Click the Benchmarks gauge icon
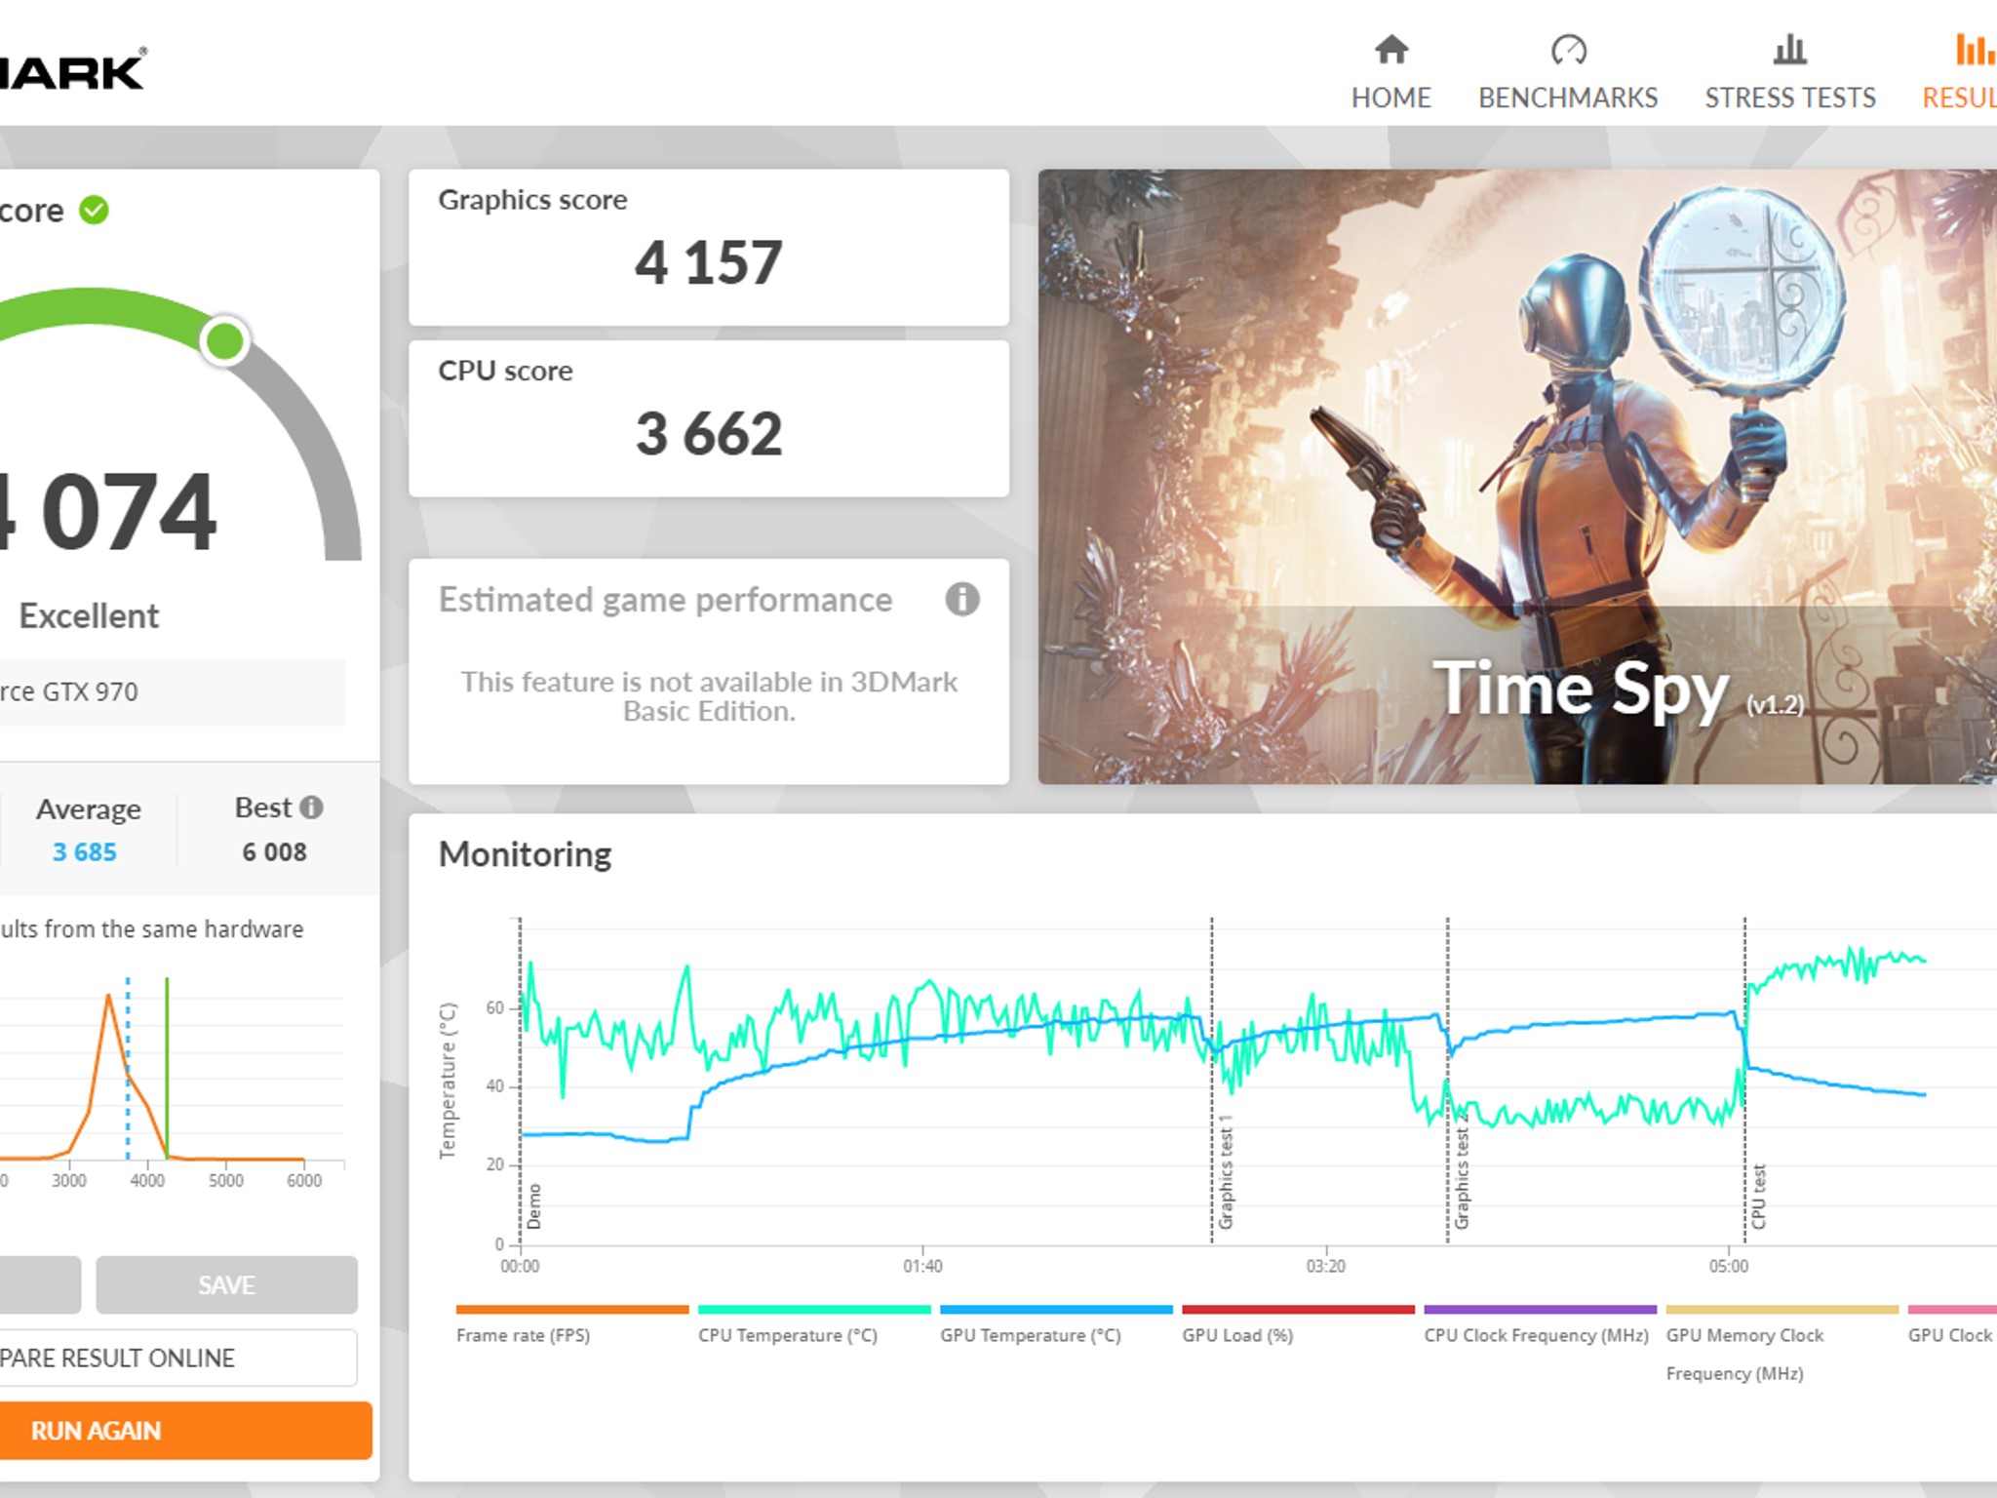1997x1498 pixels. pos(1568,50)
